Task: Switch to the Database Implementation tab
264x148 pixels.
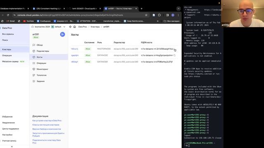Action: (13, 9)
